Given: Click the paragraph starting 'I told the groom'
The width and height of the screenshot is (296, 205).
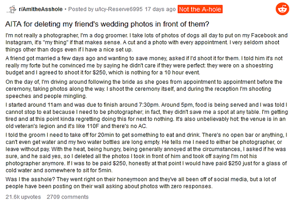Looking at the screenshot, I should click(146, 153).
